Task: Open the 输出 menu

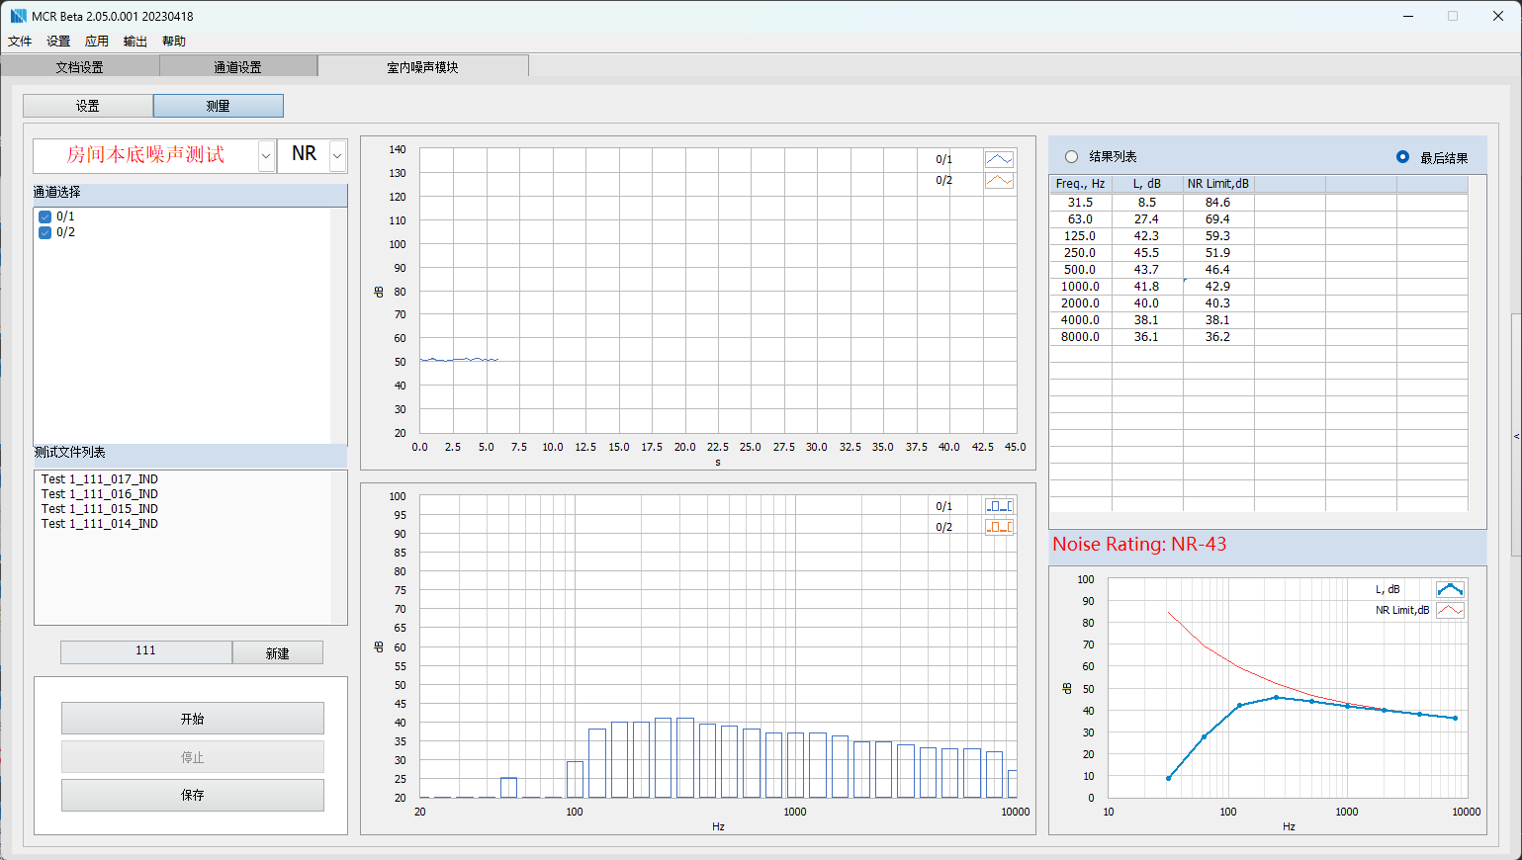Action: [x=134, y=42]
